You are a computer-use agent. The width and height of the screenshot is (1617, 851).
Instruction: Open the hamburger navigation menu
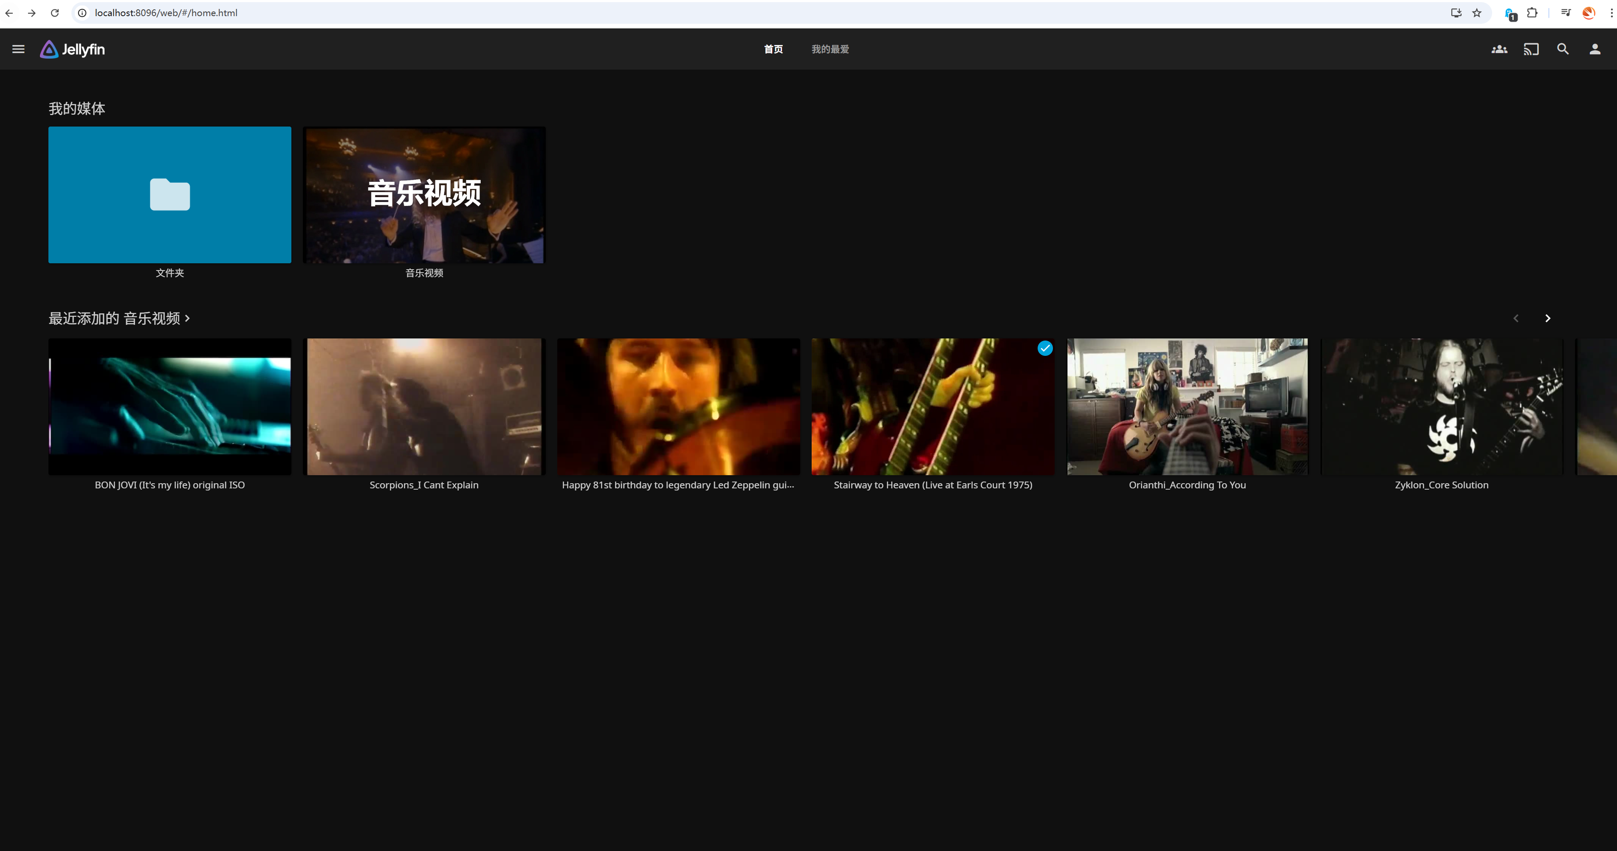pos(18,49)
